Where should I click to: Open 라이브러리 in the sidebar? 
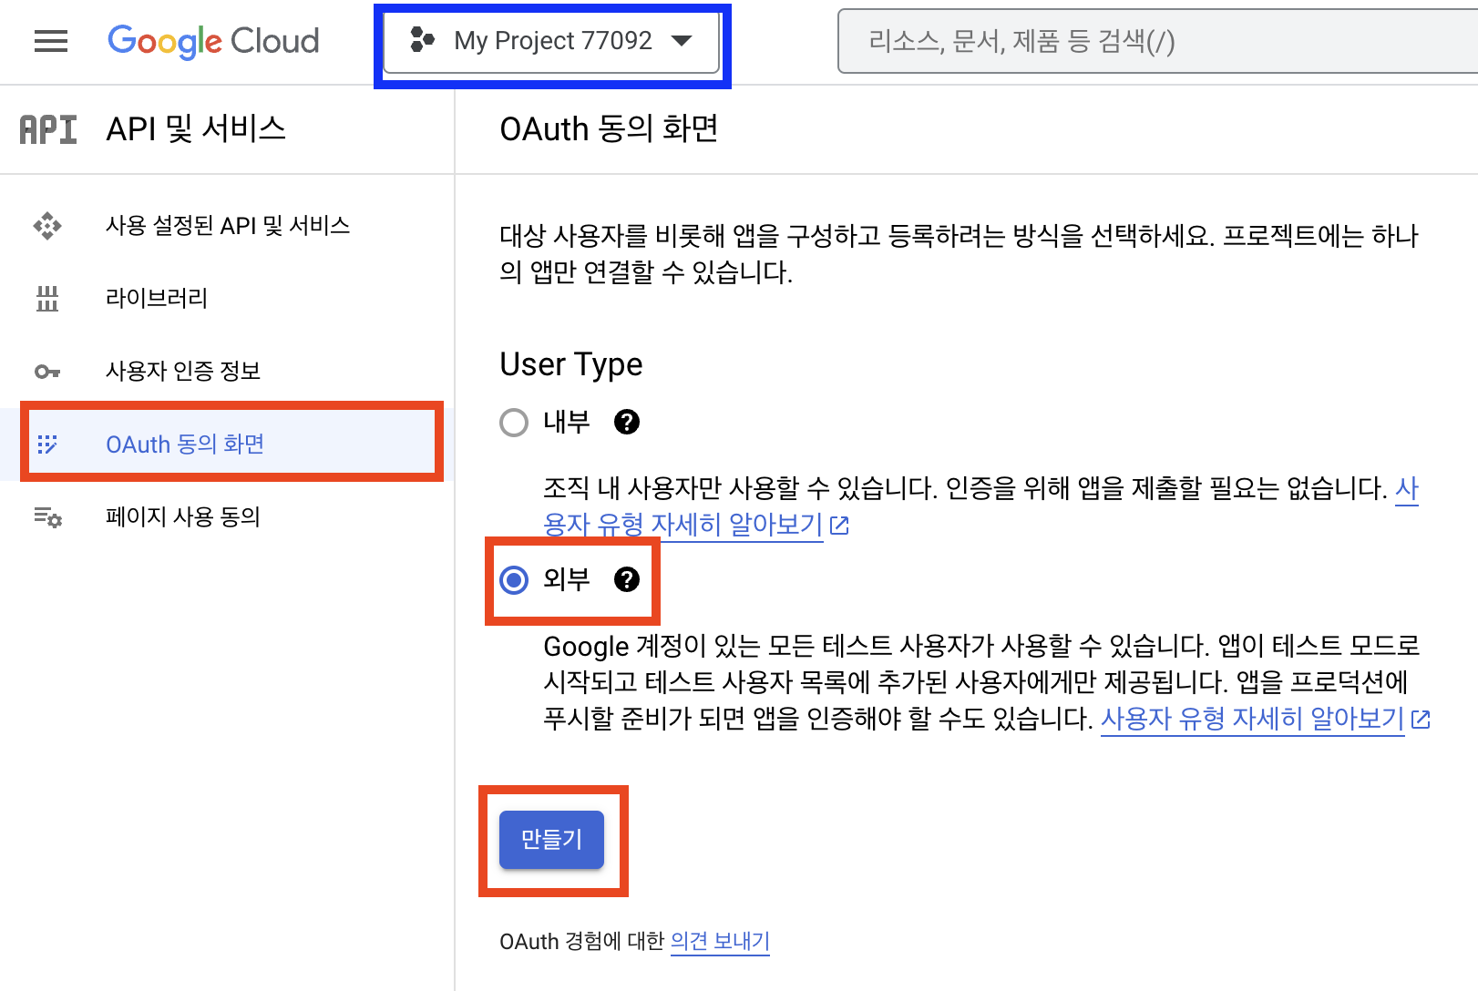(x=157, y=298)
